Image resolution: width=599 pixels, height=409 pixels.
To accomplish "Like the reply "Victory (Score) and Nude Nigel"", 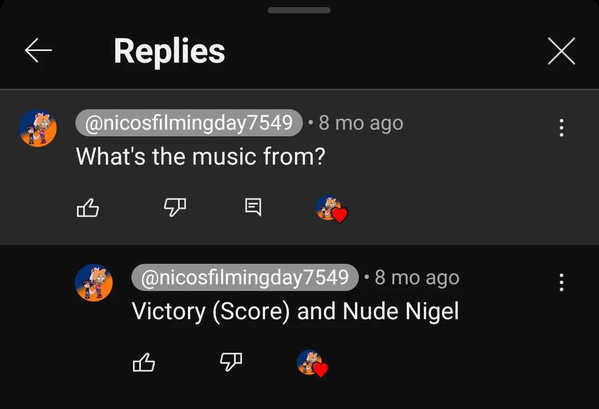I will pyautogui.click(x=143, y=362).
